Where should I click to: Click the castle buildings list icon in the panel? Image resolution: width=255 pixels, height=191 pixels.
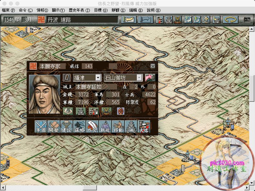coord(94,111)
